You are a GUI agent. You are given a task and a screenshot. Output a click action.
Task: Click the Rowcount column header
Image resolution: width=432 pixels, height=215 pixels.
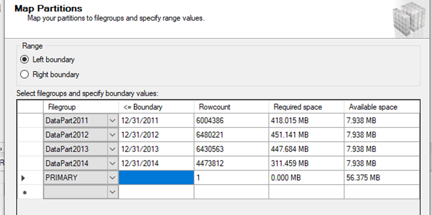(231, 107)
